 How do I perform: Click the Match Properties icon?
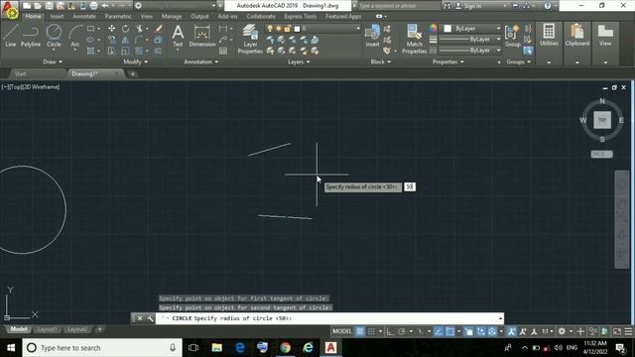414,39
